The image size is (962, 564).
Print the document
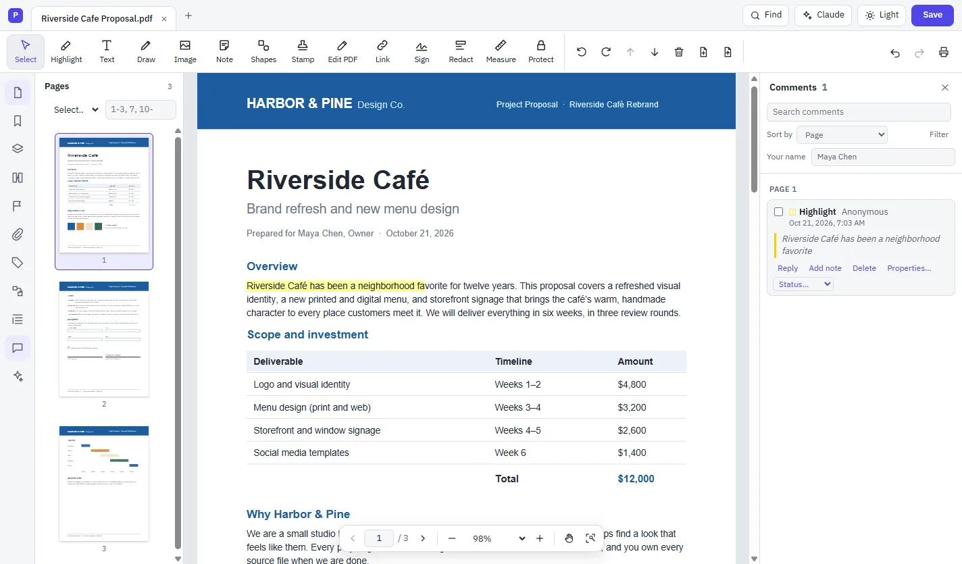pos(944,53)
